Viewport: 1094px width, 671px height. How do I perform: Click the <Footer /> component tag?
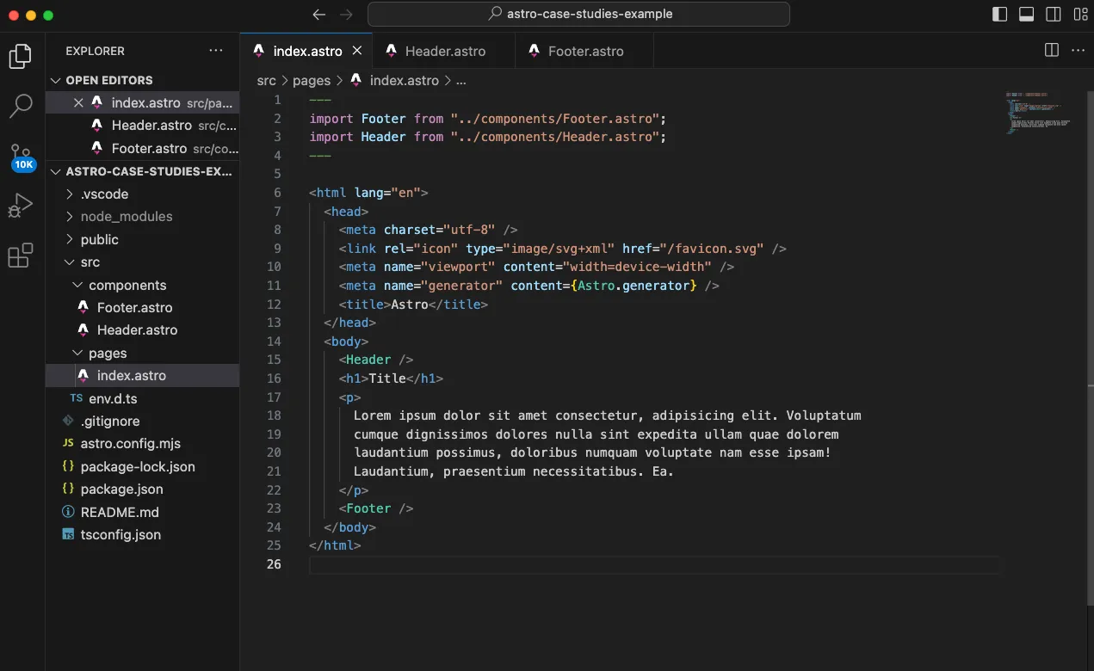coord(376,508)
